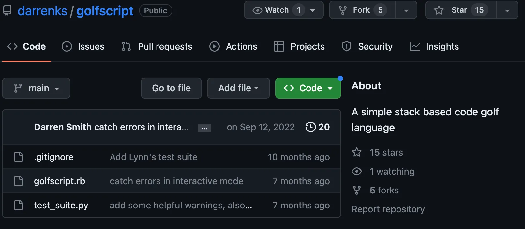Viewport: 525px width, 229px height.
Task: Click the Report repository link
Action: pyautogui.click(x=388, y=209)
